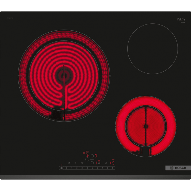This screenshot has height=191, width=191.
Task: Click the Schott Ceran logo
Action: (181, 19)
